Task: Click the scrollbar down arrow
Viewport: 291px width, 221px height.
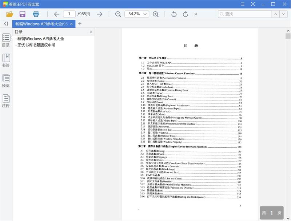Action: pos(288,218)
